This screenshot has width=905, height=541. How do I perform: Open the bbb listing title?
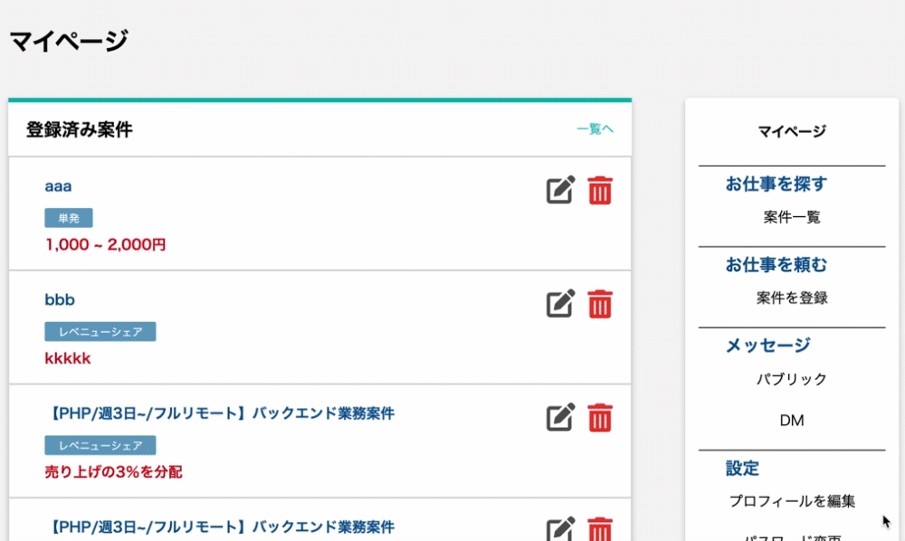pyautogui.click(x=60, y=299)
